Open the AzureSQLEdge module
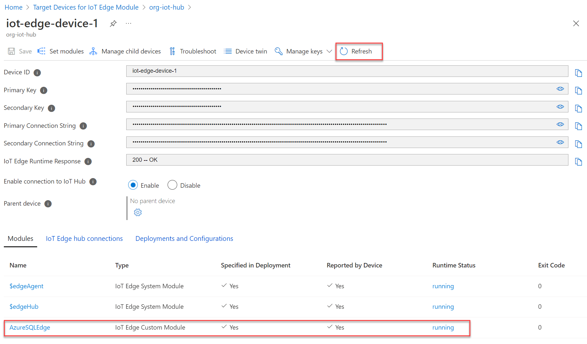This screenshot has width=587, height=344. coord(30,327)
